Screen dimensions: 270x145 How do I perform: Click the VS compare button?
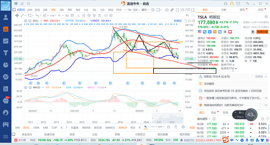182,10
